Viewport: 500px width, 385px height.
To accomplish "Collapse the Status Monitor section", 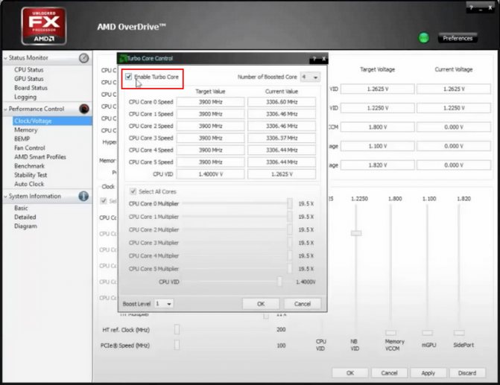I will coord(5,58).
